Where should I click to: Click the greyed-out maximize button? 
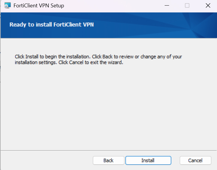pyautogui.click(x=187, y=6)
